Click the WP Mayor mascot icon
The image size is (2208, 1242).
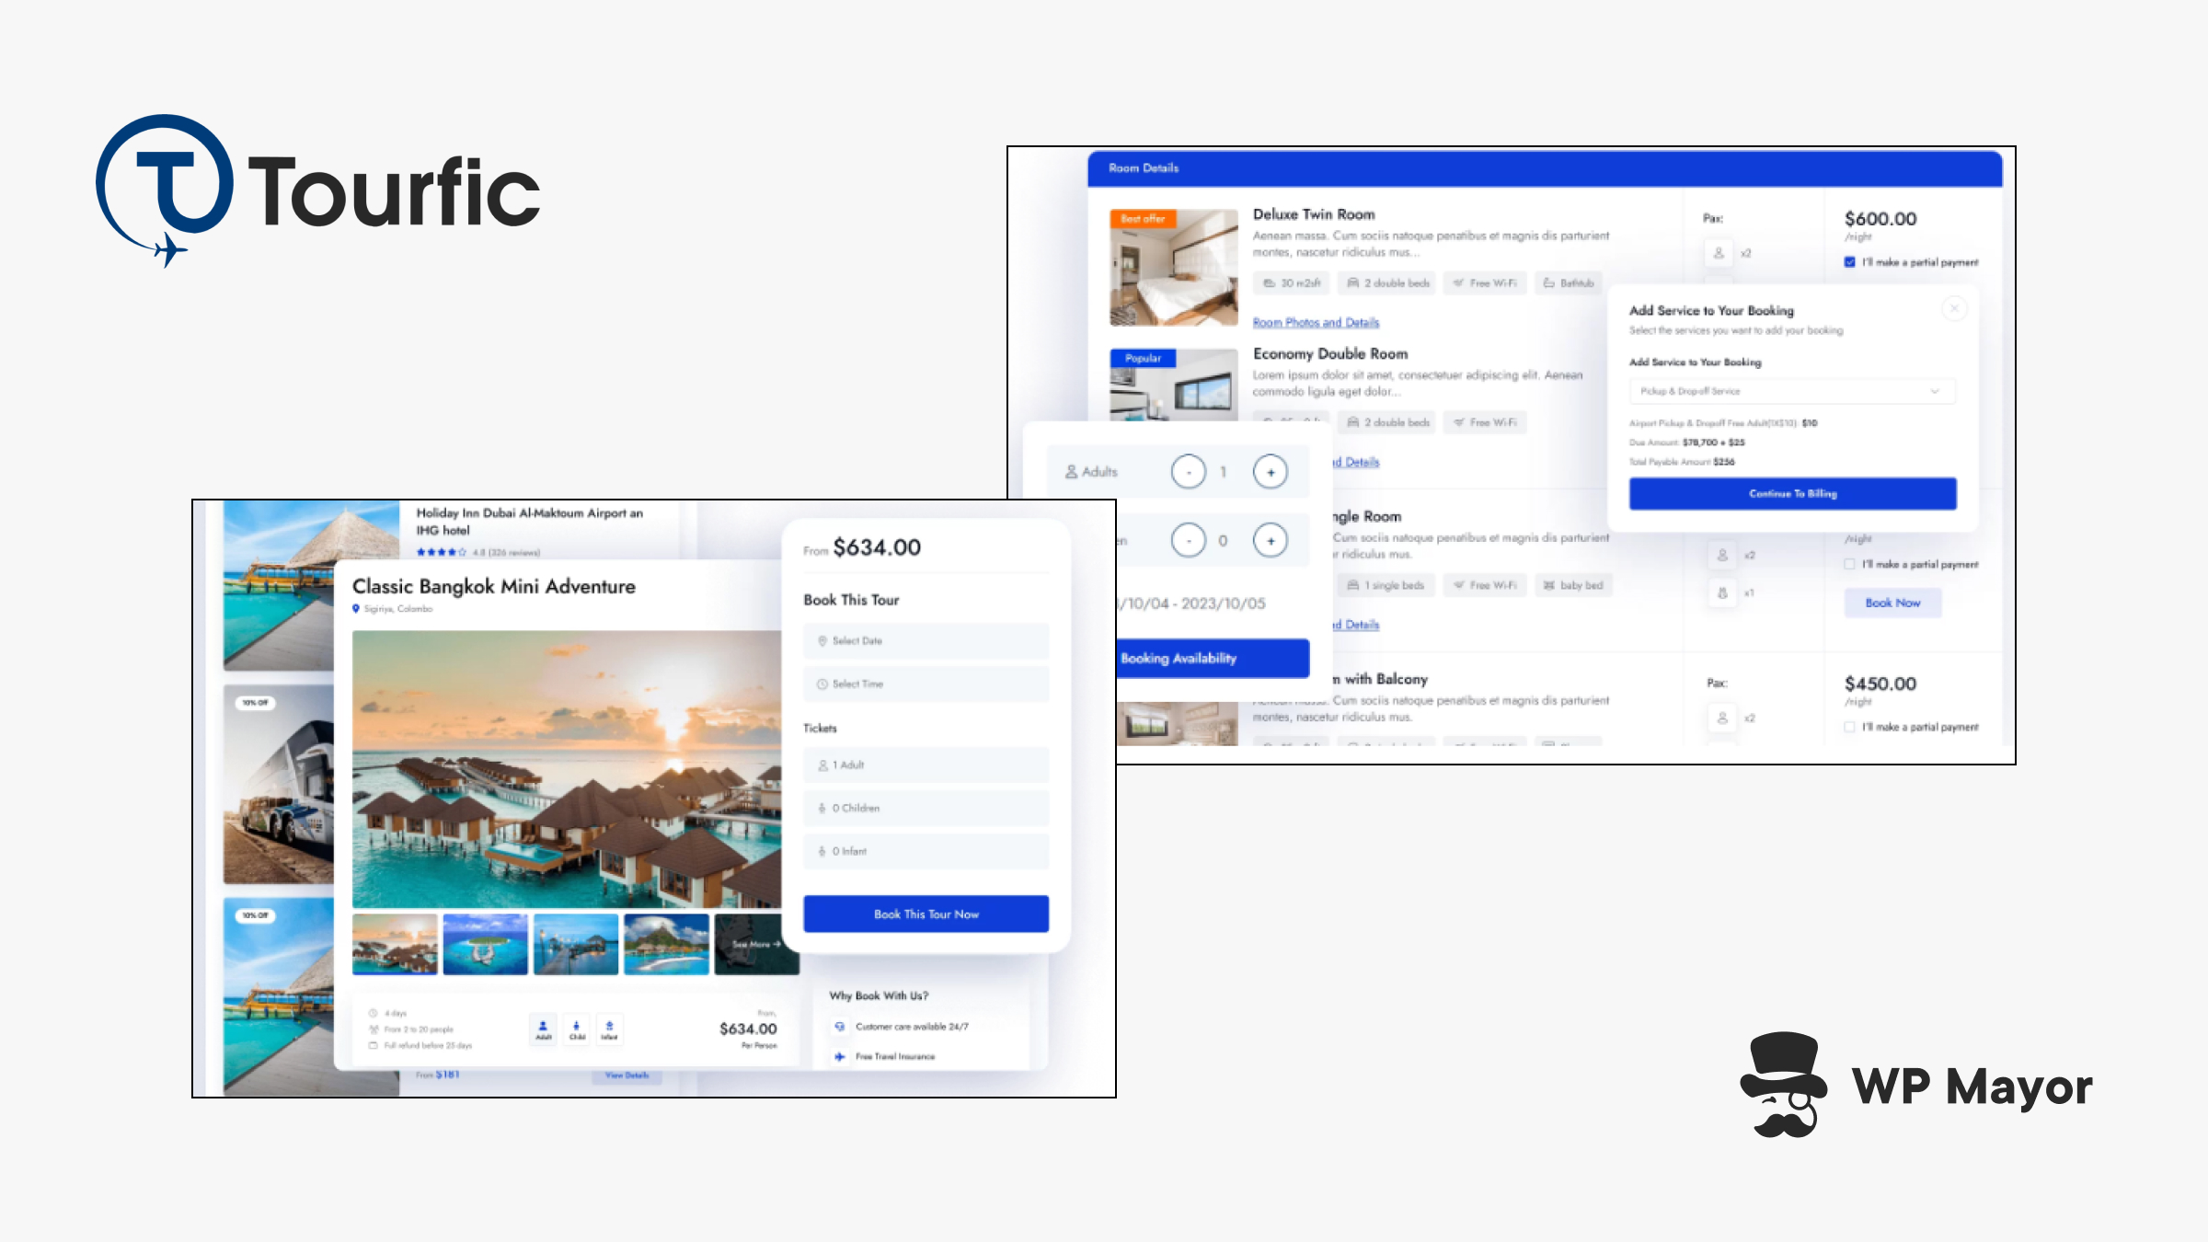click(1783, 1085)
